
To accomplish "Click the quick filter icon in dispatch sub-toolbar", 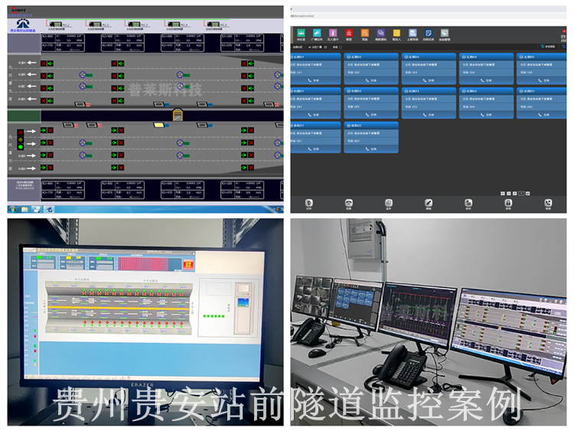I will click(x=542, y=47).
